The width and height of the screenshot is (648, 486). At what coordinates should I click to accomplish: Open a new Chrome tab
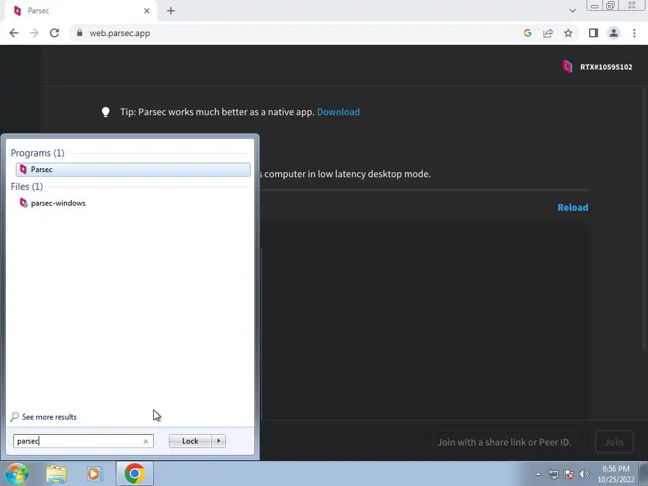[171, 11]
